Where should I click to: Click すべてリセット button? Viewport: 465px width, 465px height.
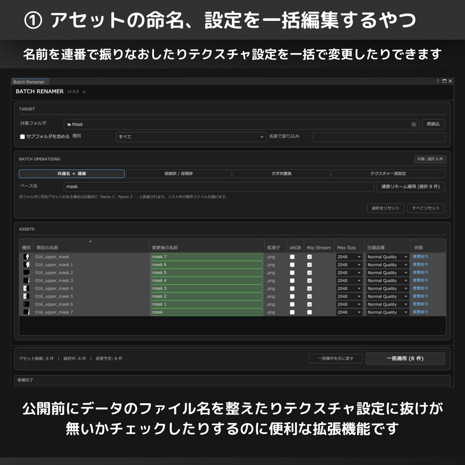[425, 208]
